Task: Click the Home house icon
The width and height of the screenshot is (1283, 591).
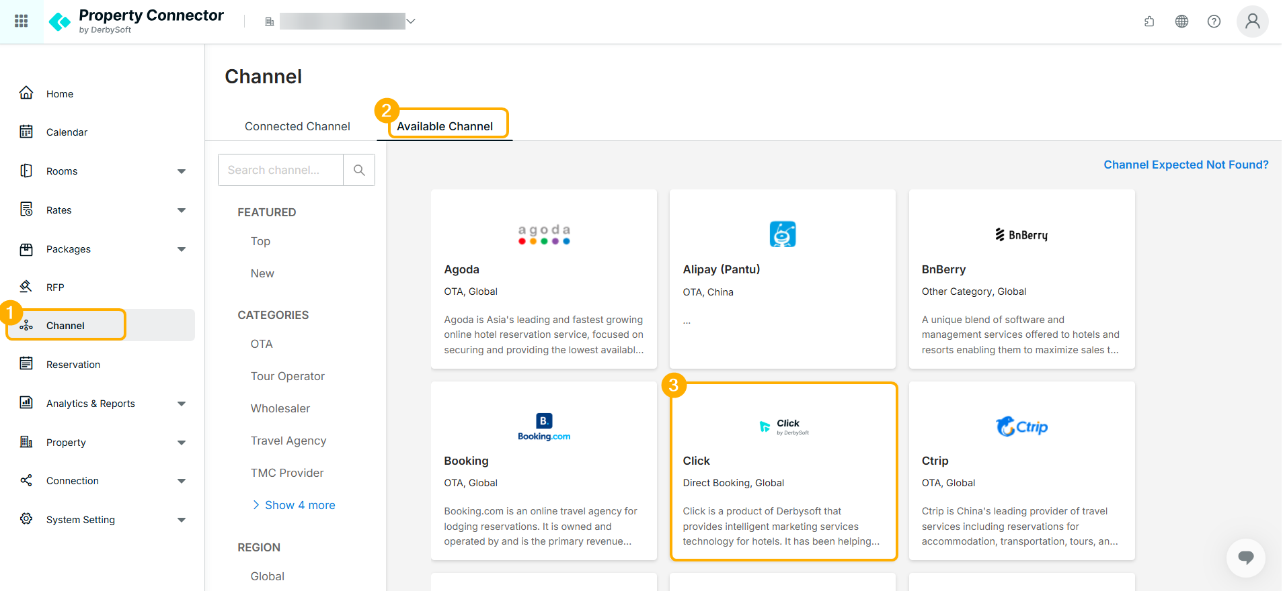Action: 26,93
